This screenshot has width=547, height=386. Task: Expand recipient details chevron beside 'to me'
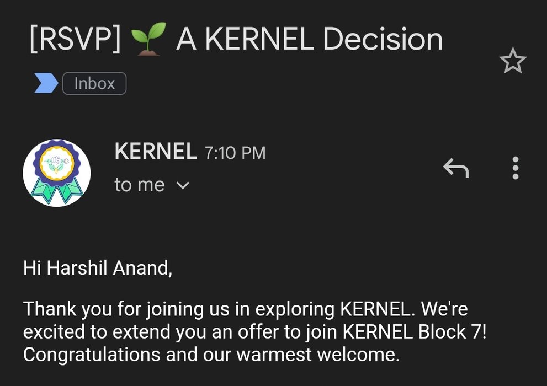[183, 185]
